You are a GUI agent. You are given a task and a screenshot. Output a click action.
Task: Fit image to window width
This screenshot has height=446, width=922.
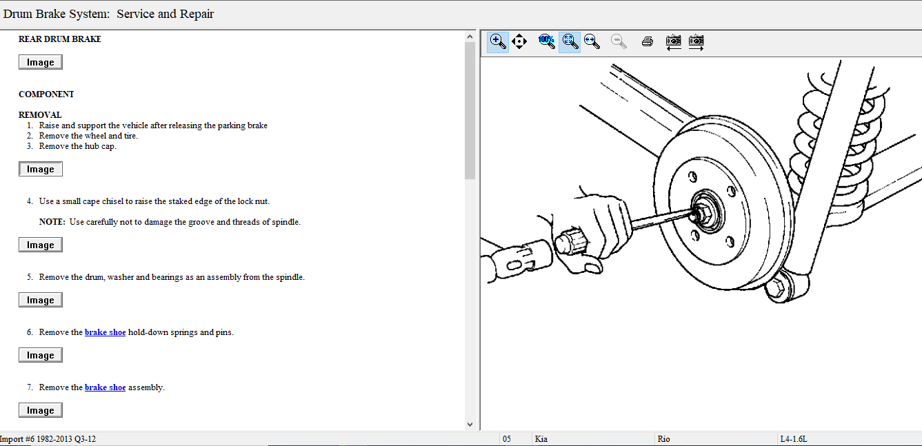coord(591,41)
